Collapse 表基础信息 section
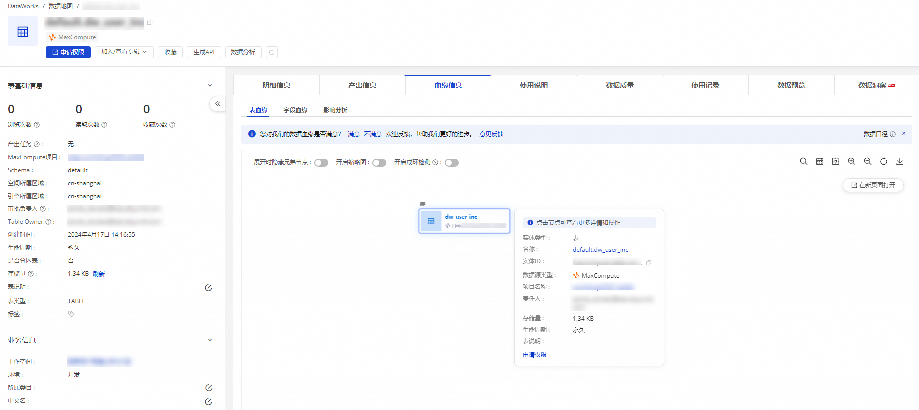This screenshot has height=410, width=919. 210,85
